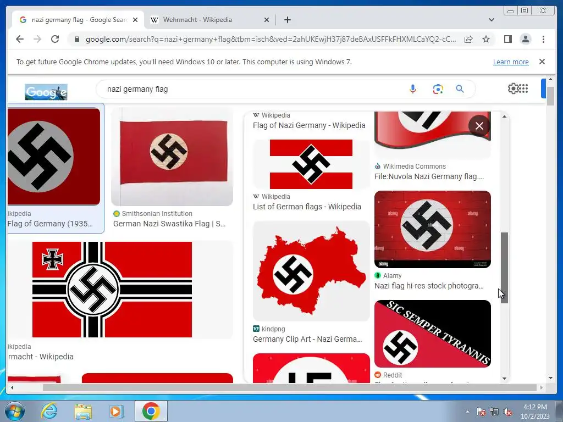Launch Internet Explorer from the taskbar
This screenshot has height=422, width=563.
(x=49, y=411)
